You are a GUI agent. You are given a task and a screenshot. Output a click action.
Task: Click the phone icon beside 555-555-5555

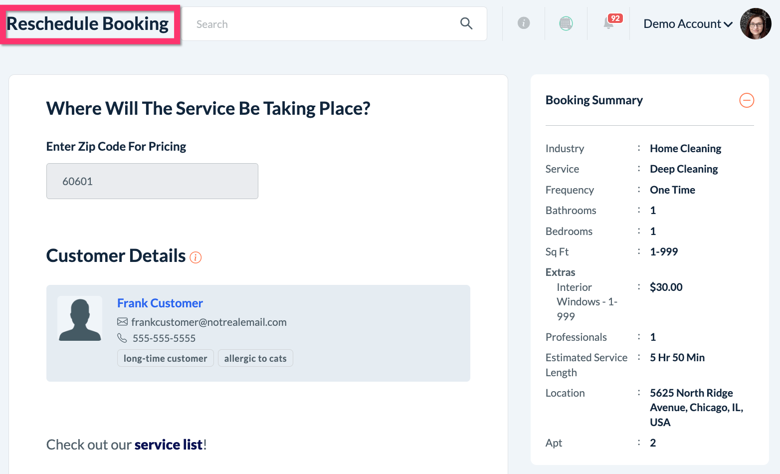pos(122,338)
